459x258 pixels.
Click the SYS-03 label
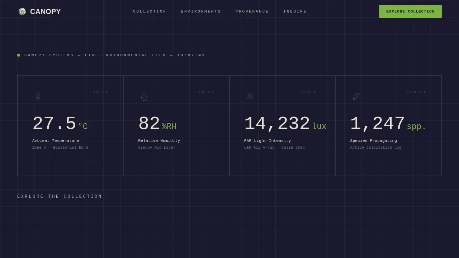(x=311, y=92)
